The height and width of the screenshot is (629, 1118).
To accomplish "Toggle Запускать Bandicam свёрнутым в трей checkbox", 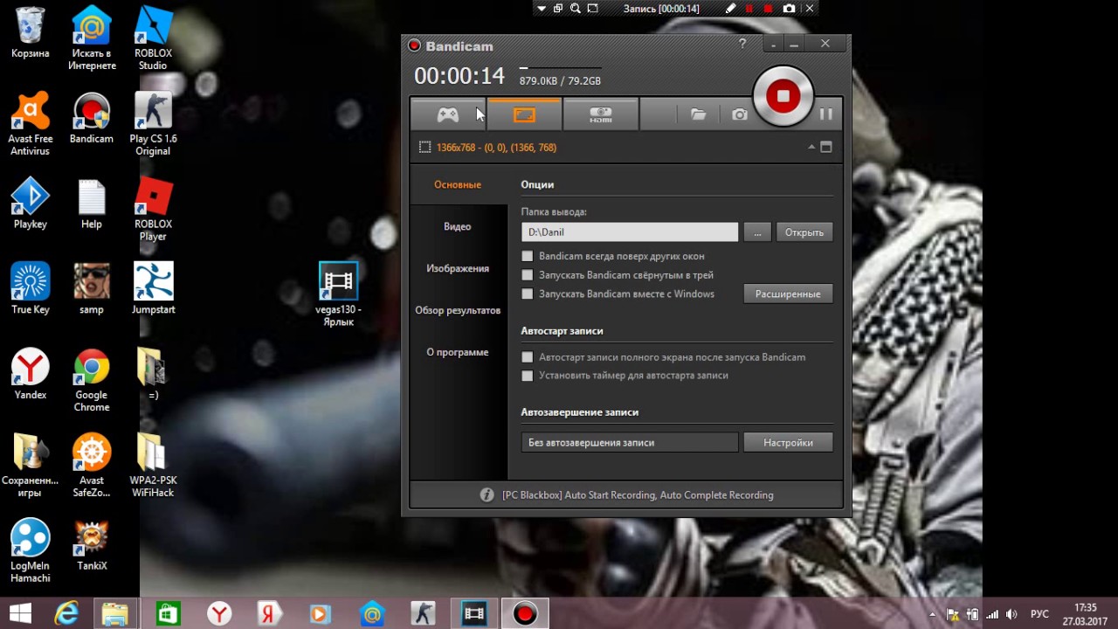I will [x=527, y=275].
